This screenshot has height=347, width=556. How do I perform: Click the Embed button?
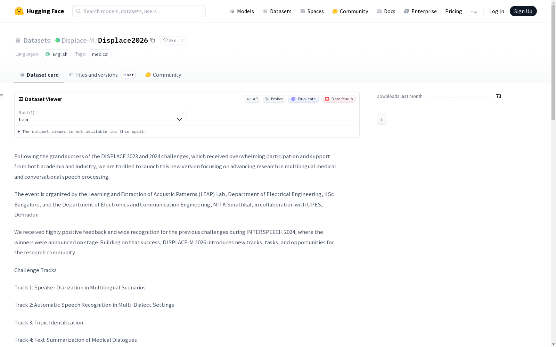[x=274, y=99]
